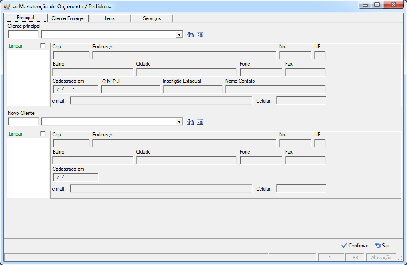
Task: Go to the Serviços tab
Action: click(x=152, y=18)
